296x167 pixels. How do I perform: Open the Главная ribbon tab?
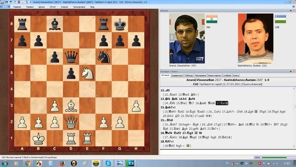(x=17, y=7)
